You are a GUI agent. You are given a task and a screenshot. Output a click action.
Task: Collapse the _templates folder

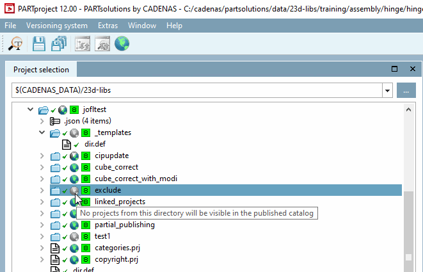tap(42, 132)
